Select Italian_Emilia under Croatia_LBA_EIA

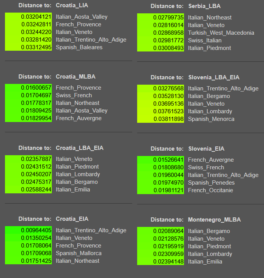(73, 190)
